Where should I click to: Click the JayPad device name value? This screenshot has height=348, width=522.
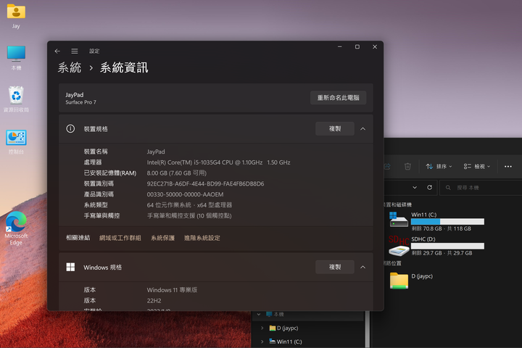pyautogui.click(x=156, y=152)
